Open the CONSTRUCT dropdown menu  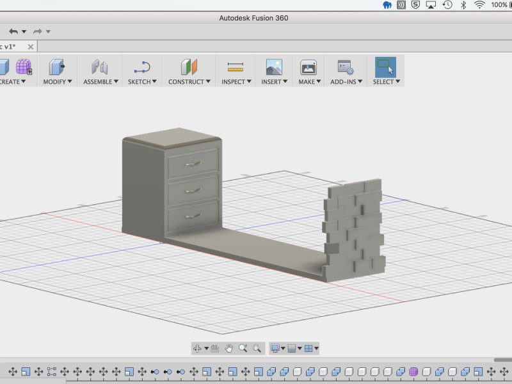[x=189, y=82]
